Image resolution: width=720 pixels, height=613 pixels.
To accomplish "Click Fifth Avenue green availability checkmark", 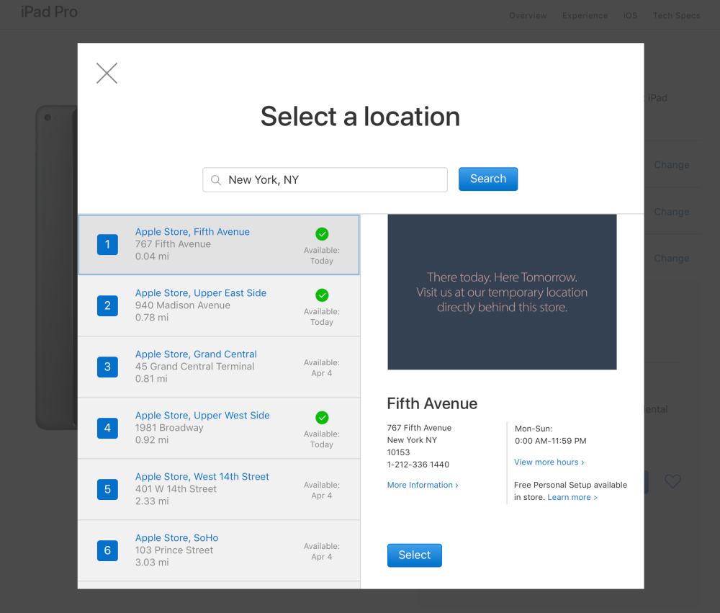I will tap(322, 233).
